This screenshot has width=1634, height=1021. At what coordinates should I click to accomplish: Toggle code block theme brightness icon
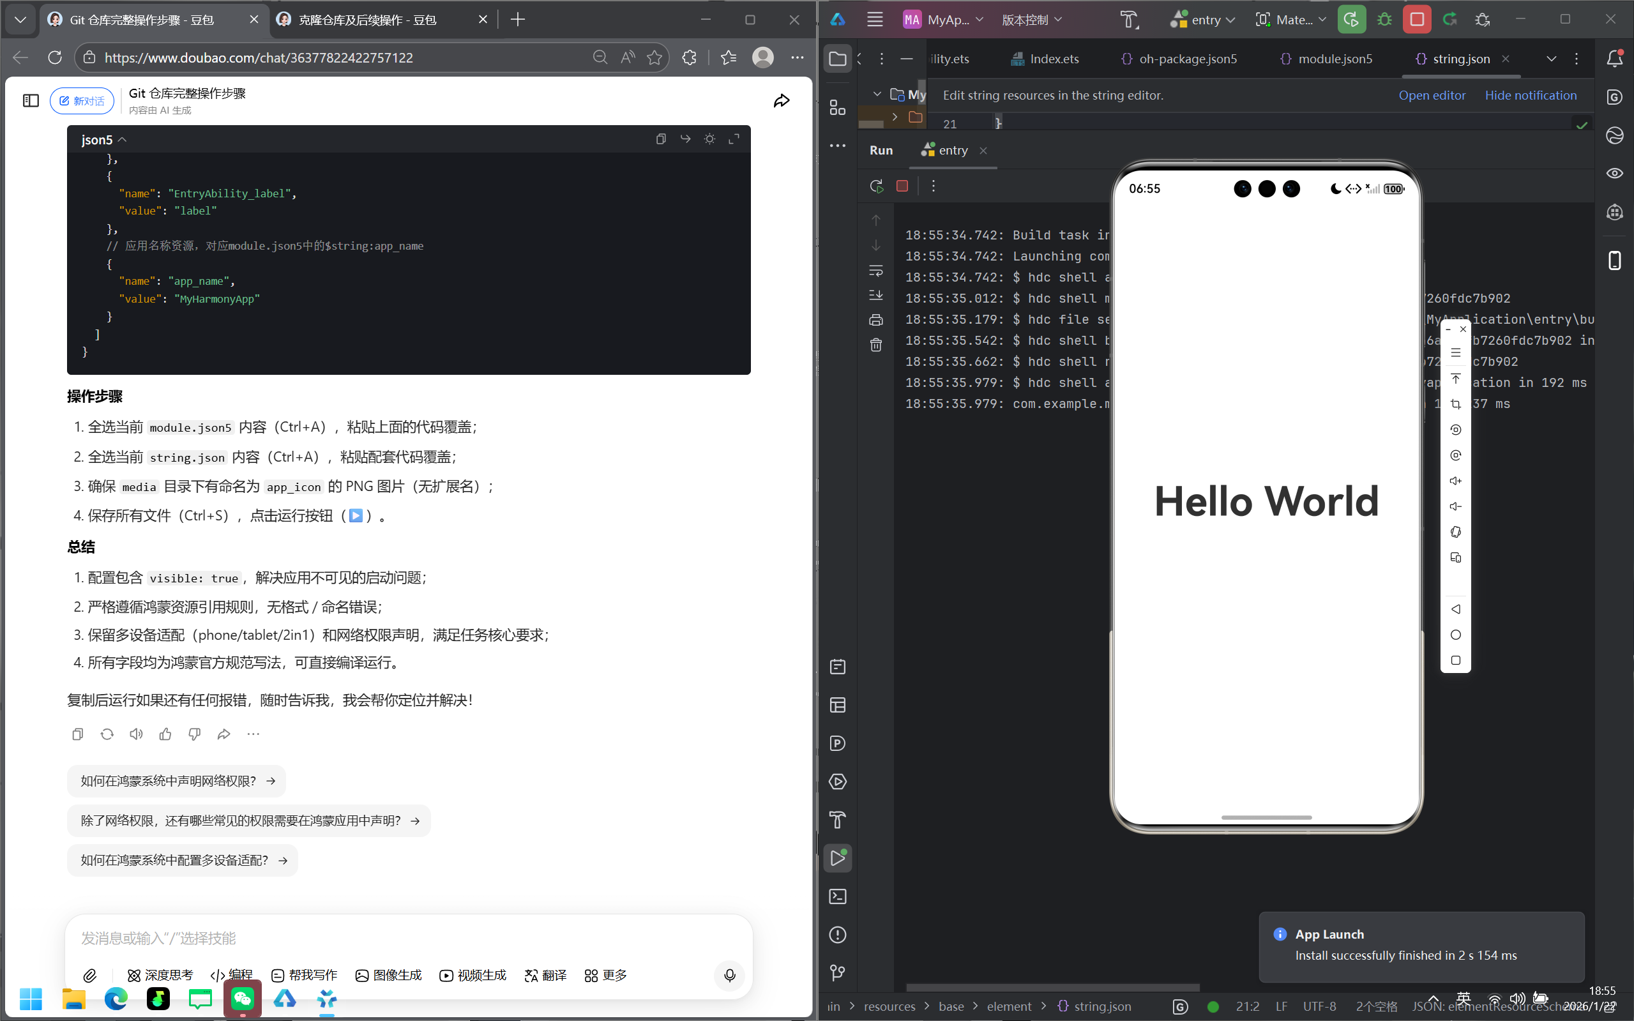(x=709, y=139)
